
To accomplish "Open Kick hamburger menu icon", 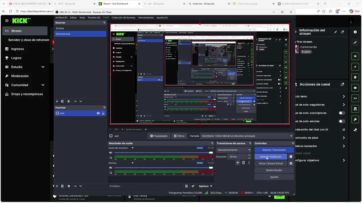I will (x=7, y=21).
